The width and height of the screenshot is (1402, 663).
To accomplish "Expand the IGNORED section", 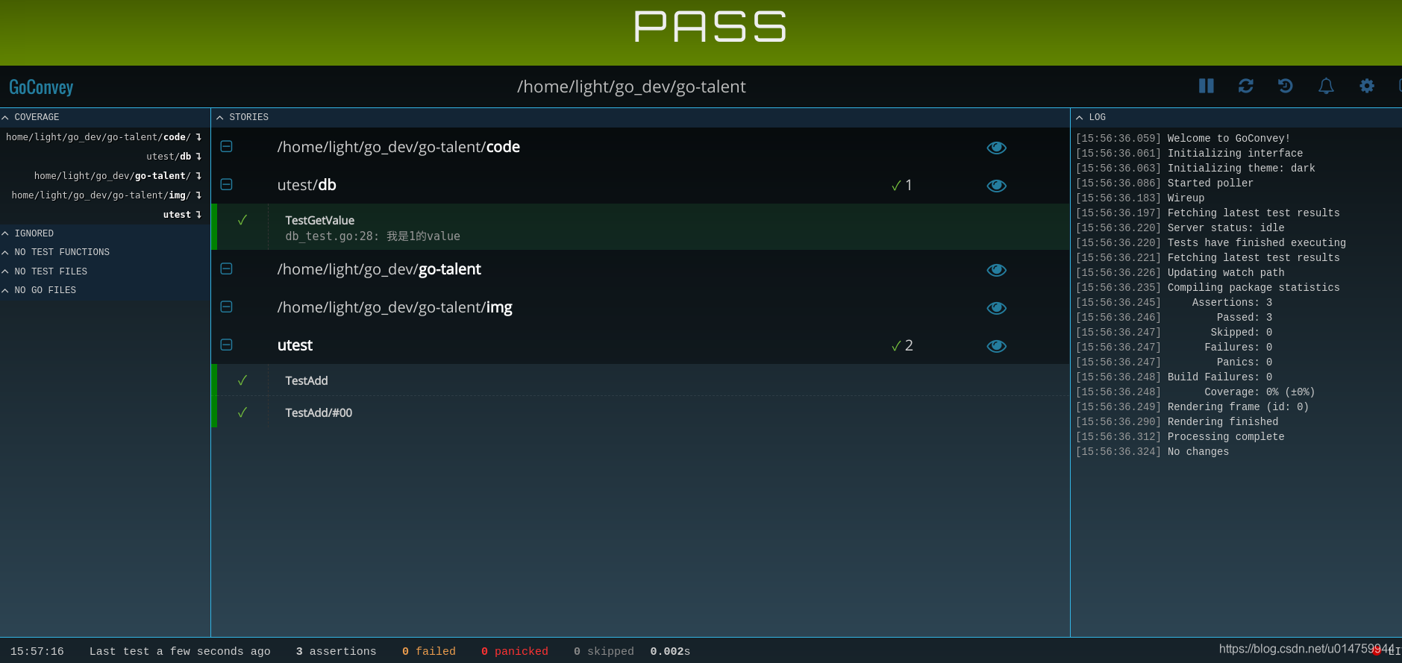I will (x=28, y=233).
